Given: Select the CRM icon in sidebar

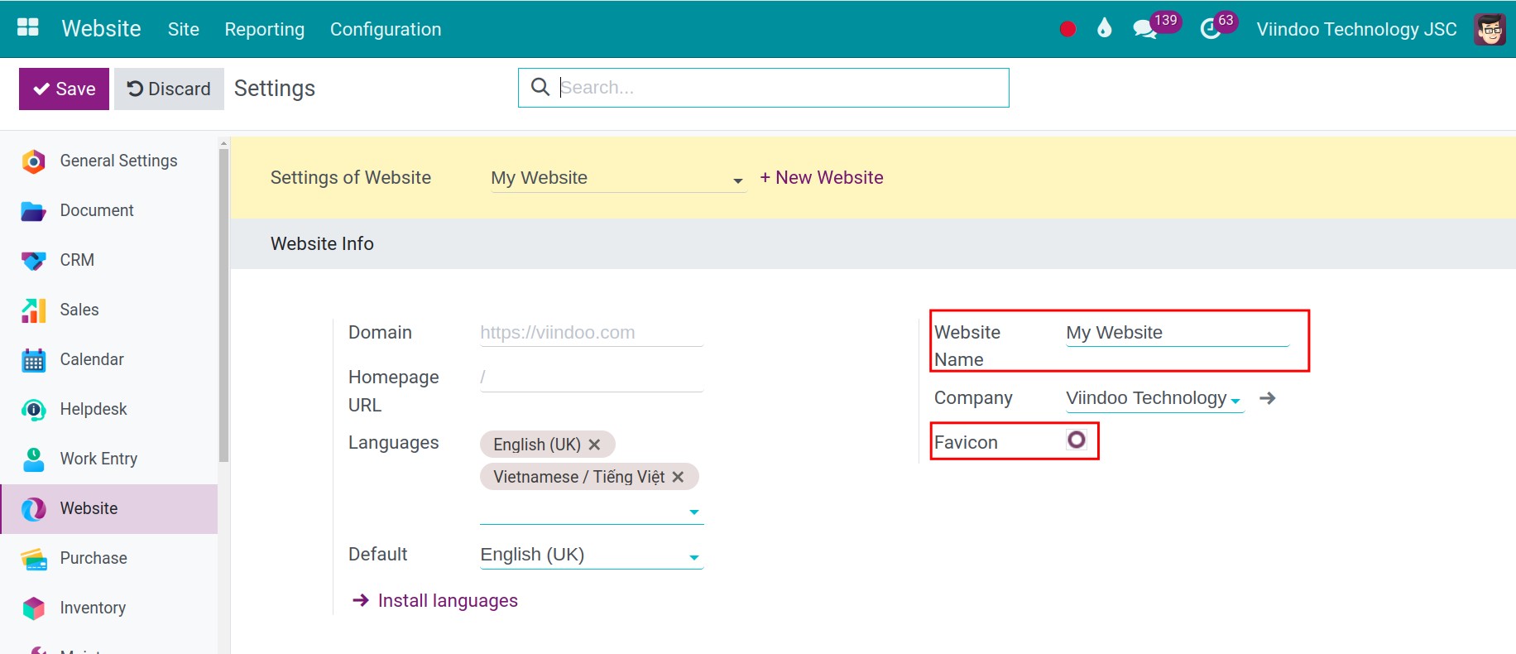Looking at the screenshot, I should pos(33,261).
